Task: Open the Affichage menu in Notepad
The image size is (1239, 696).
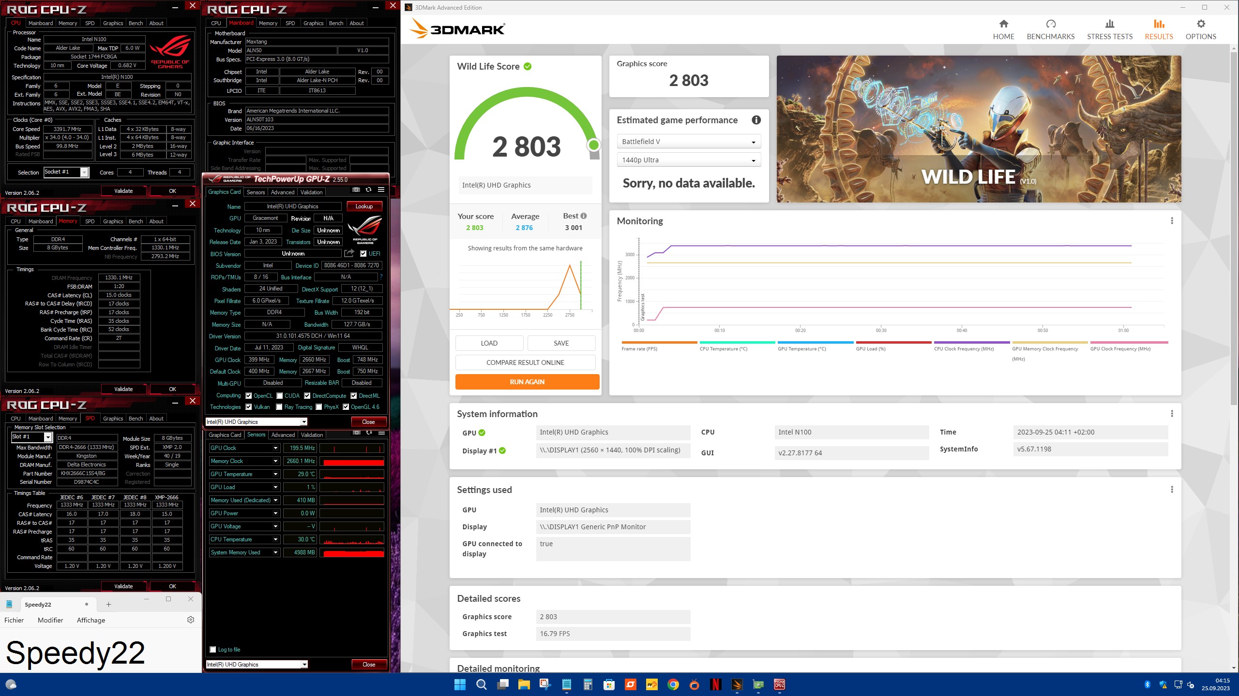Action: click(91, 620)
